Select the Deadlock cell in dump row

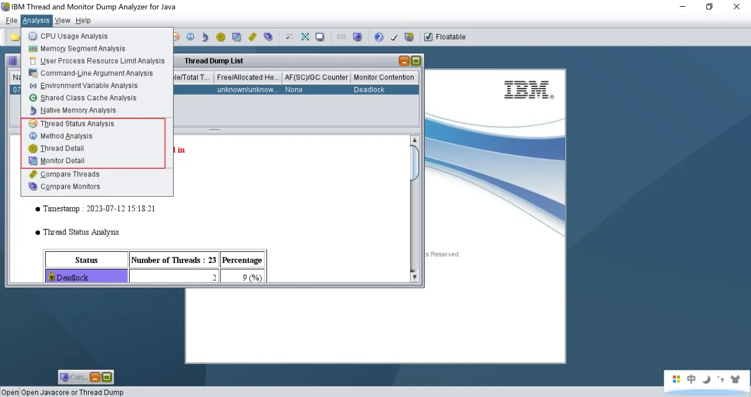(x=384, y=90)
